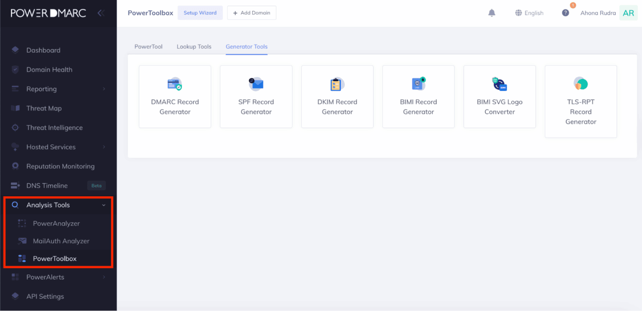Click the Add Domain button
Screen dimensions: 642x311
pyautogui.click(x=252, y=13)
